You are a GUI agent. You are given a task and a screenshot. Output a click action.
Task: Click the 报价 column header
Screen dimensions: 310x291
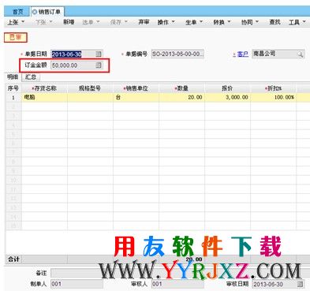click(x=227, y=88)
